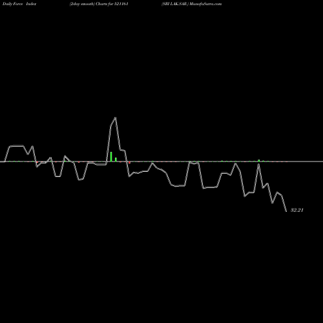Click the 'Daily Force Index' title text
Image resolution: width=323 pixels, height=323 pixels.
[19, 4]
